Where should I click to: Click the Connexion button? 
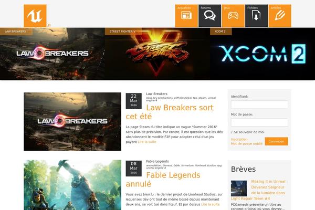point(276,141)
